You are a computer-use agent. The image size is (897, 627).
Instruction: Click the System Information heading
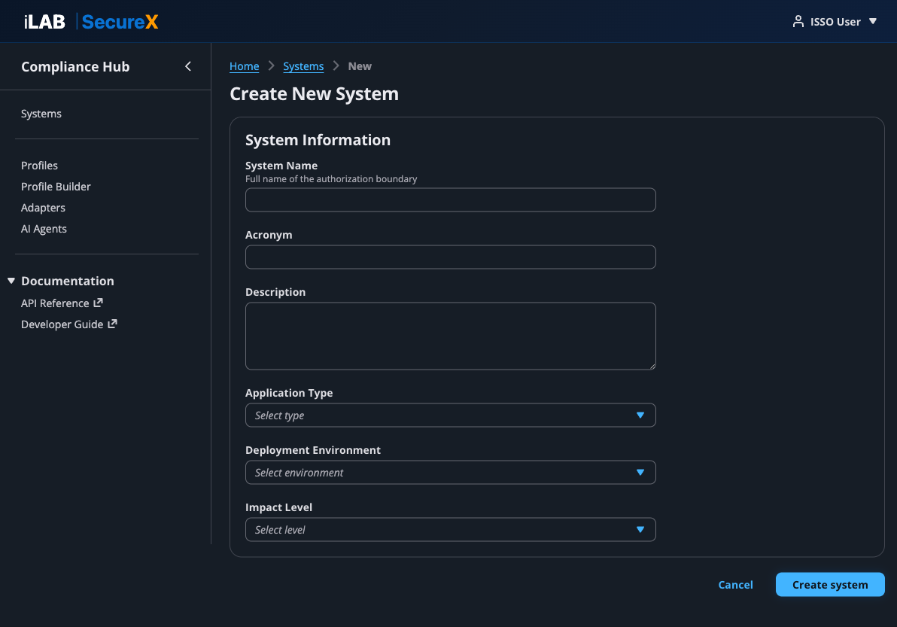pos(318,140)
